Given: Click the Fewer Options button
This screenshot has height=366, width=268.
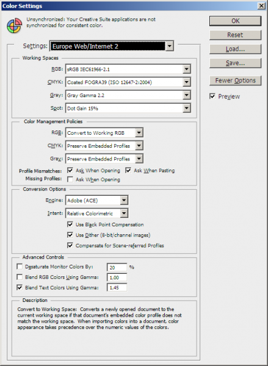Looking at the screenshot, I should [235, 81].
